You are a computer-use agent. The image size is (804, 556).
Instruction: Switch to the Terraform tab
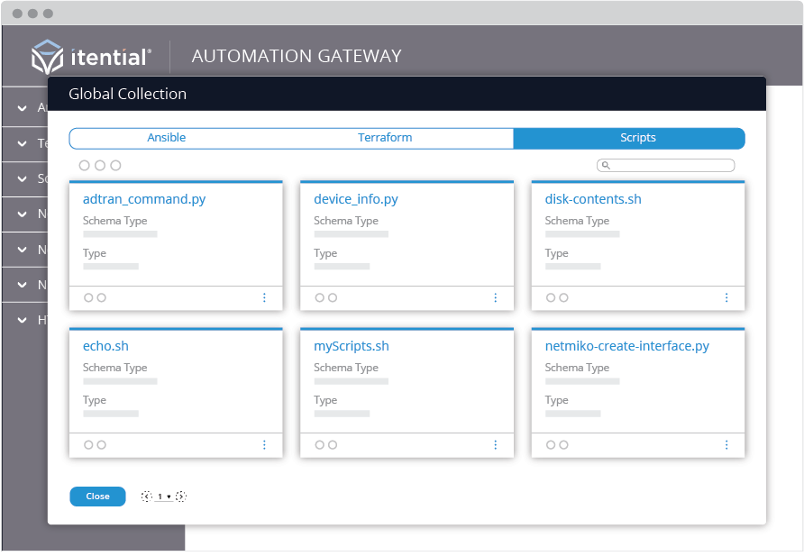coord(386,138)
